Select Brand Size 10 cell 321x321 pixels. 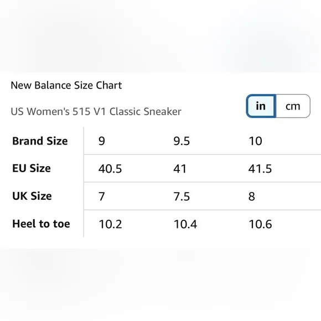255,141
